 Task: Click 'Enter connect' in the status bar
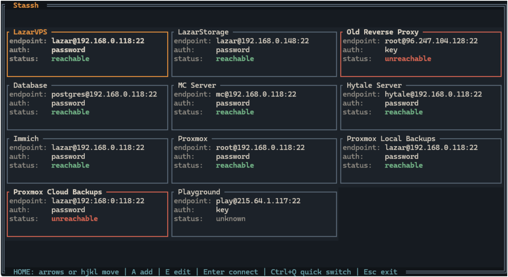tap(231, 272)
